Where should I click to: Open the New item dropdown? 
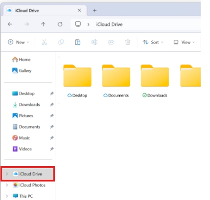pos(18,42)
